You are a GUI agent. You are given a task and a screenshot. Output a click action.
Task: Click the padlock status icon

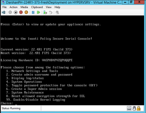coord(139,108)
